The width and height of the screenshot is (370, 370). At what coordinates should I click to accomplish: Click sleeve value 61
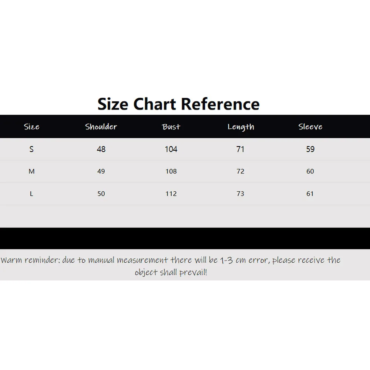tap(310, 194)
